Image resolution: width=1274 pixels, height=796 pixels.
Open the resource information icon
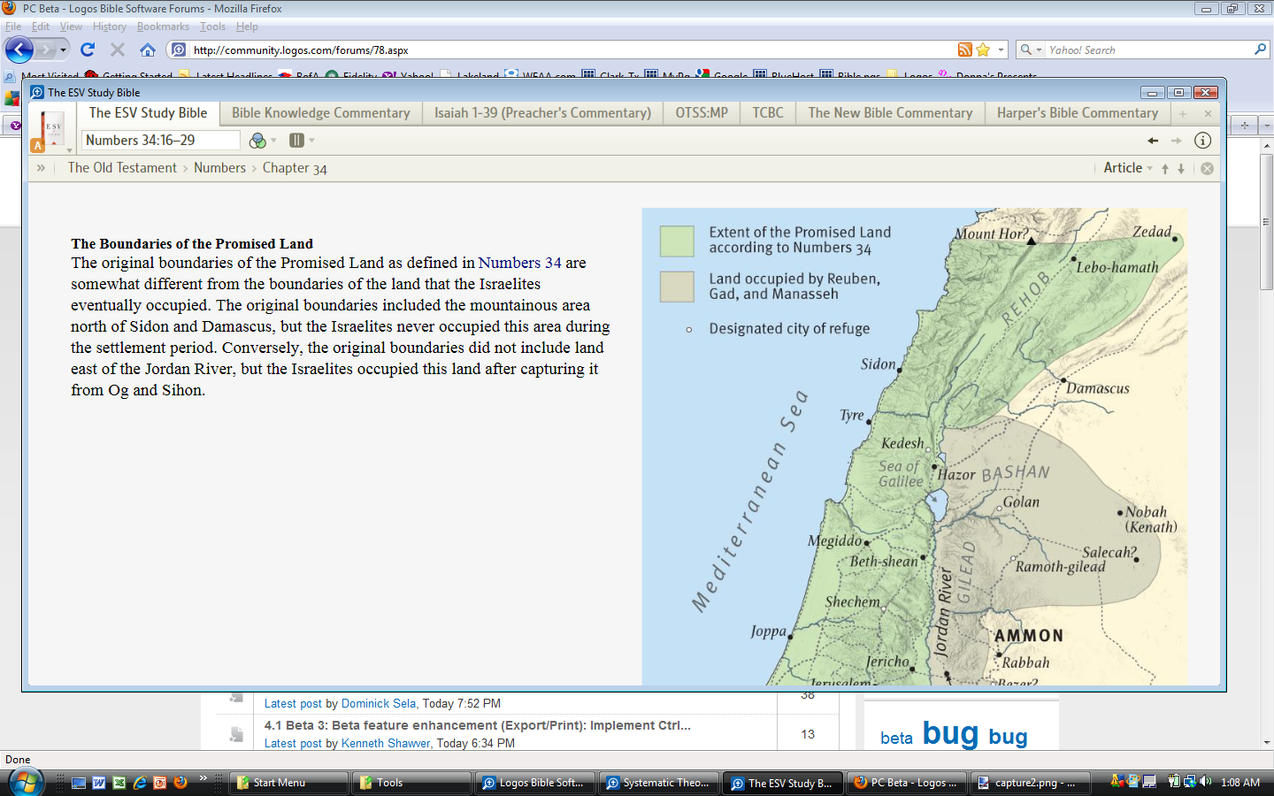point(1202,140)
